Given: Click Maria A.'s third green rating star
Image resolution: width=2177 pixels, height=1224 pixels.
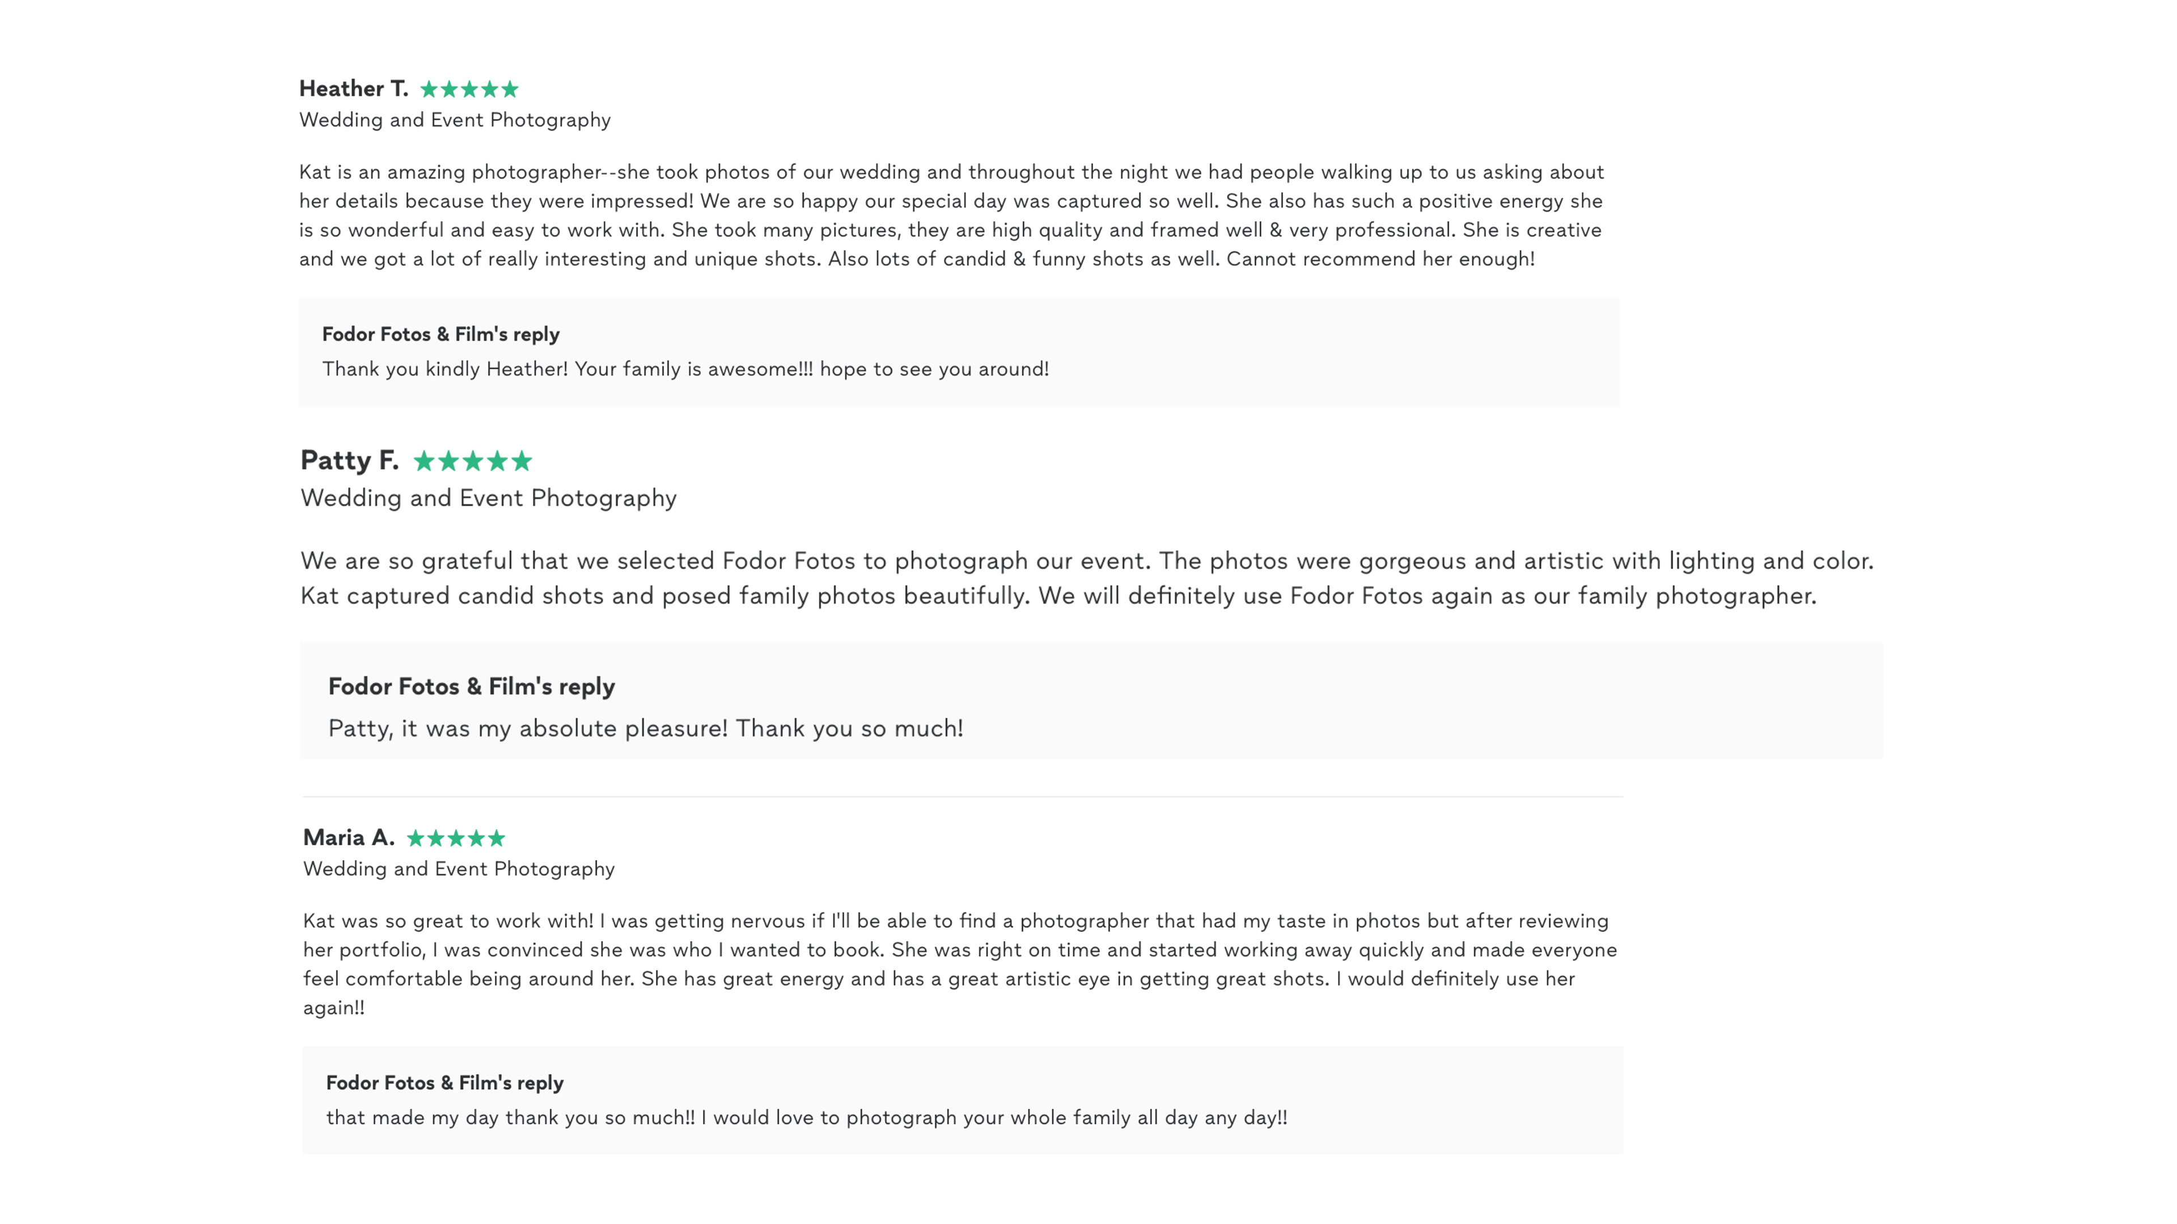Looking at the screenshot, I should coord(455,838).
